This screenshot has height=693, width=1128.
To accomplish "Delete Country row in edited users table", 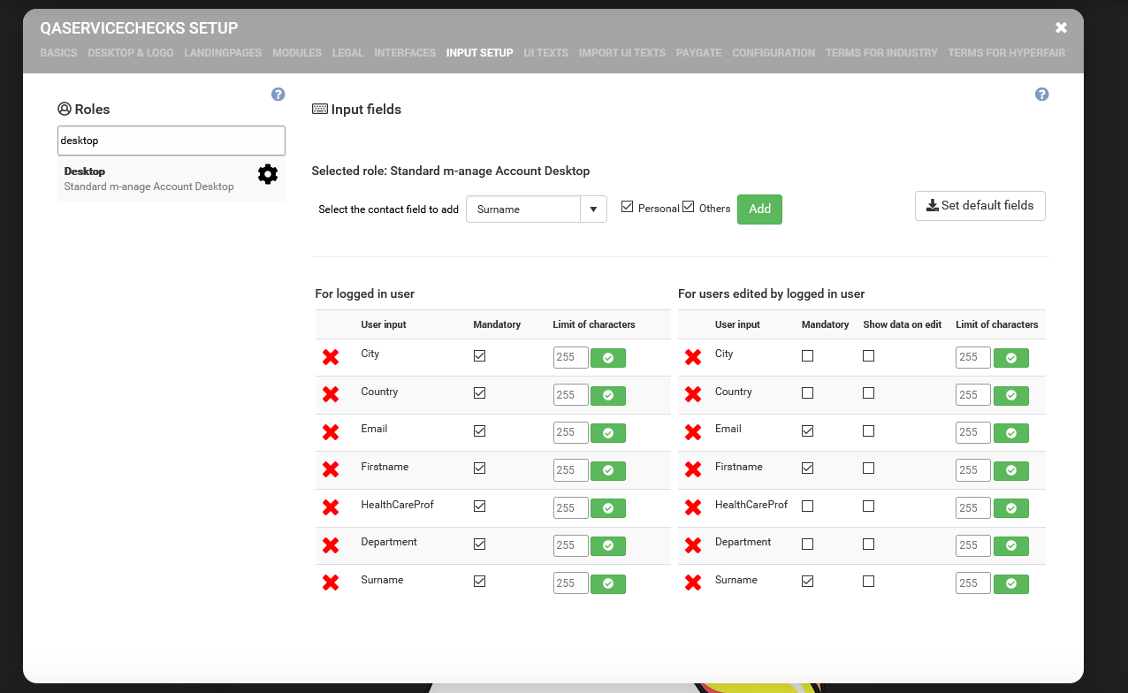I will pos(693,394).
